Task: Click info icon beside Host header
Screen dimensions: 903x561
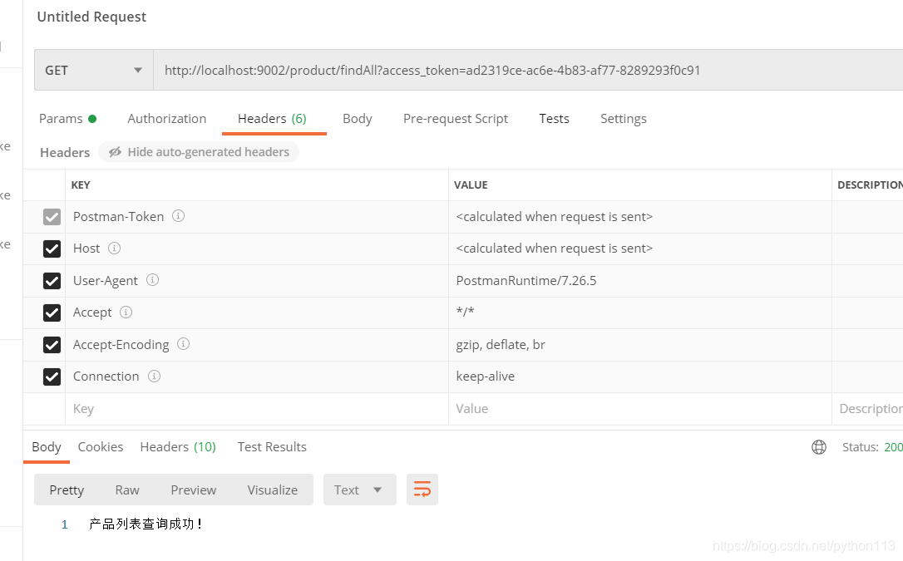Action: (x=115, y=248)
